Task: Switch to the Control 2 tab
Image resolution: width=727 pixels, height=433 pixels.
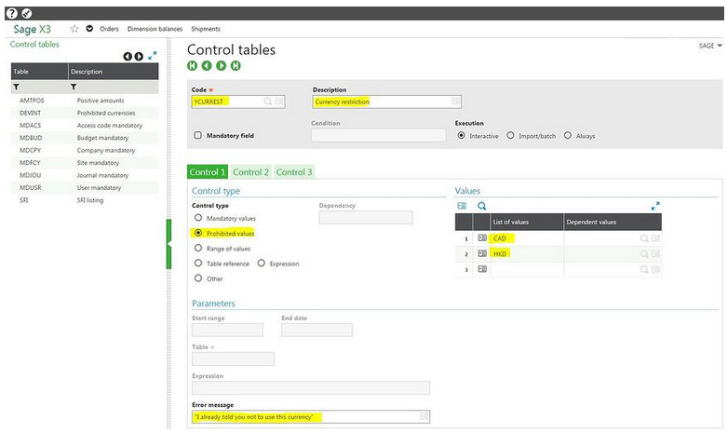Action: click(250, 172)
